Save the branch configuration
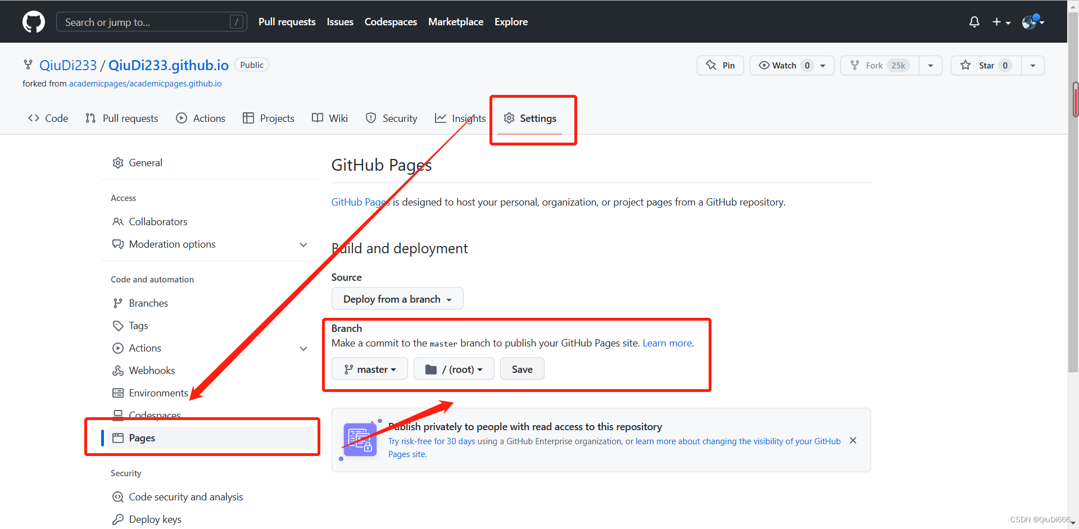1079x529 pixels. click(522, 369)
